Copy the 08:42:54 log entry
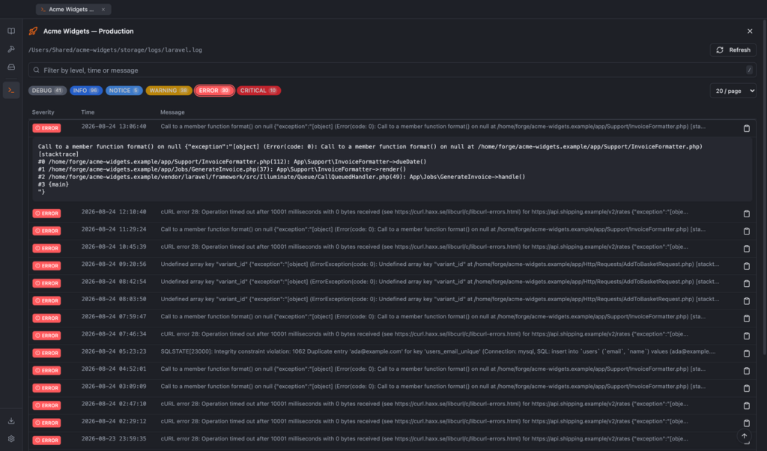Image resolution: width=767 pixels, height=451 pixels. (747, 283)
